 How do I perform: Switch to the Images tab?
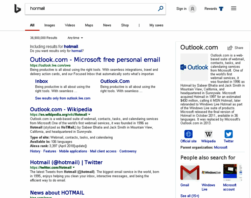[x=50, y=25]
